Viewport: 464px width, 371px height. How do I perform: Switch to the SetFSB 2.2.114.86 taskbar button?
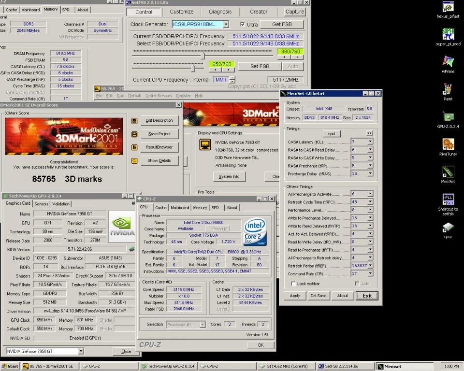click(x=345, y=366)
